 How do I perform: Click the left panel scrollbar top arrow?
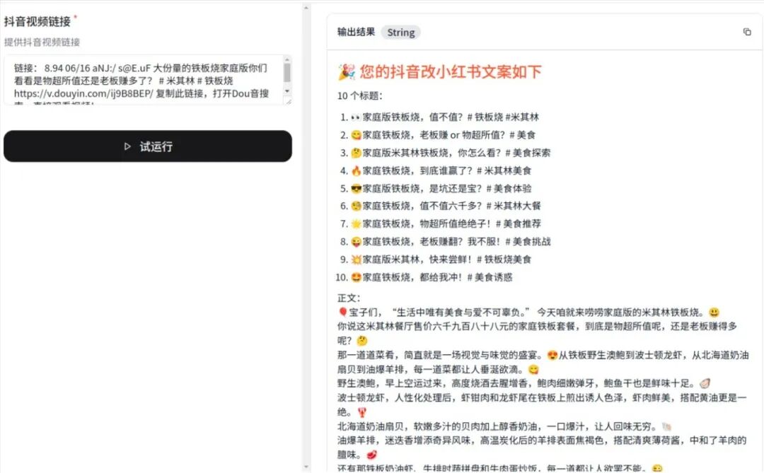click(306, 7)
